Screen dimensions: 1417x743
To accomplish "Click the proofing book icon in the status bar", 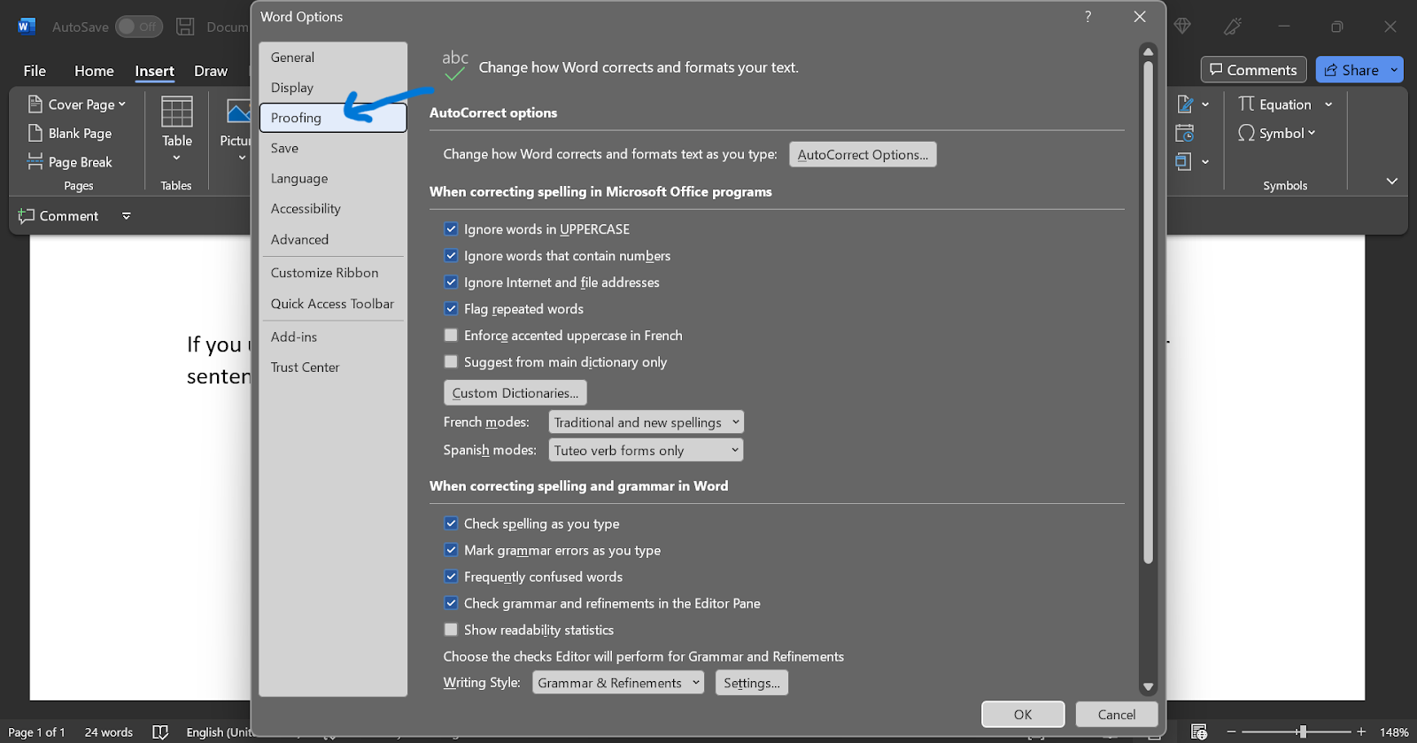I will (x=160, y=732).
